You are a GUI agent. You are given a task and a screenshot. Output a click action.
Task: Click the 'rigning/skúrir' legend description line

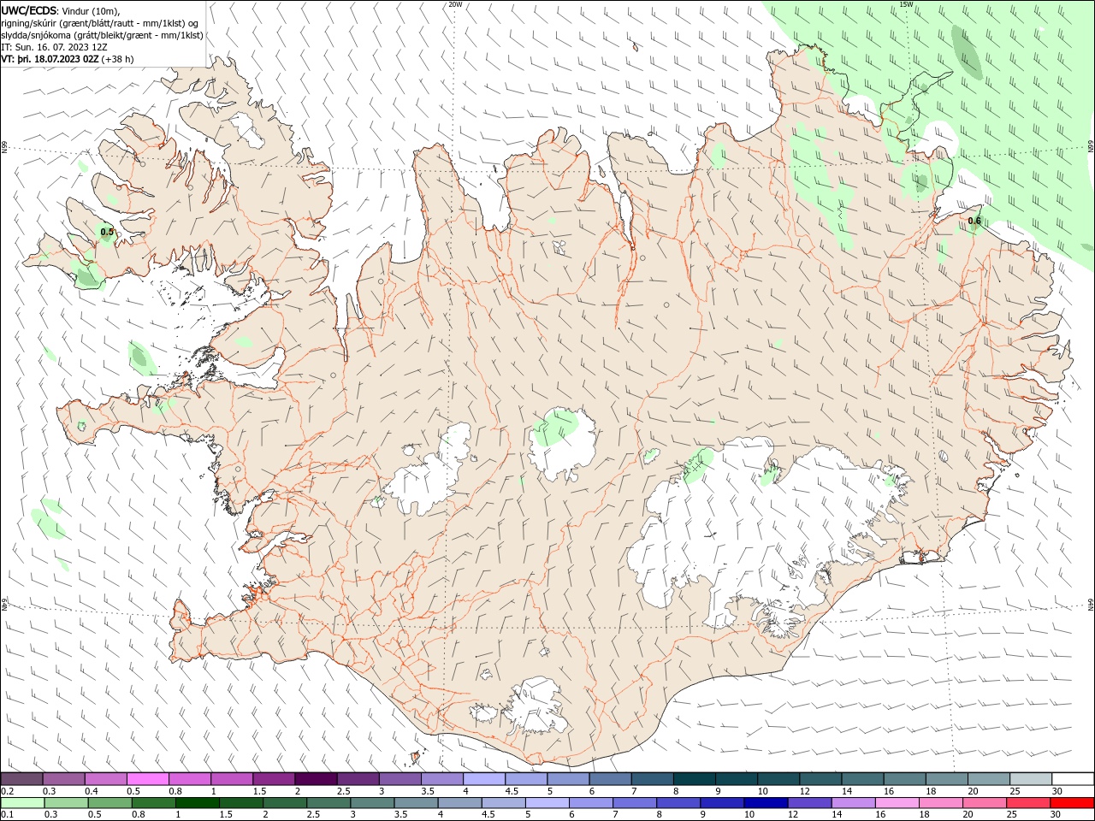(x=100, y=23)
